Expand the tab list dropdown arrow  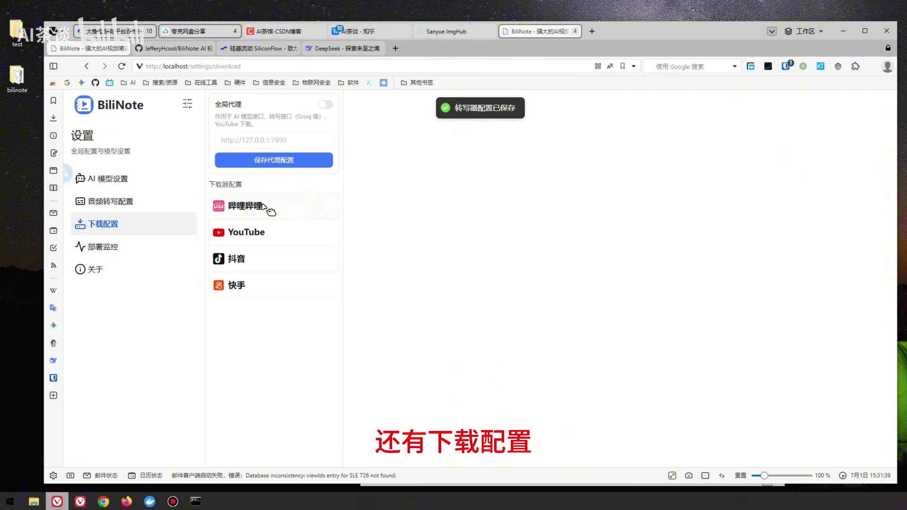pyautogui.click(x=772, y=31)
